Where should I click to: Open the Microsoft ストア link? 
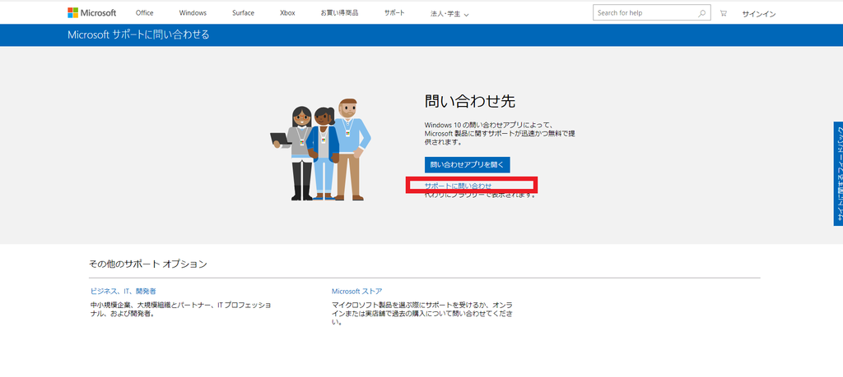[x=357, y=292]
